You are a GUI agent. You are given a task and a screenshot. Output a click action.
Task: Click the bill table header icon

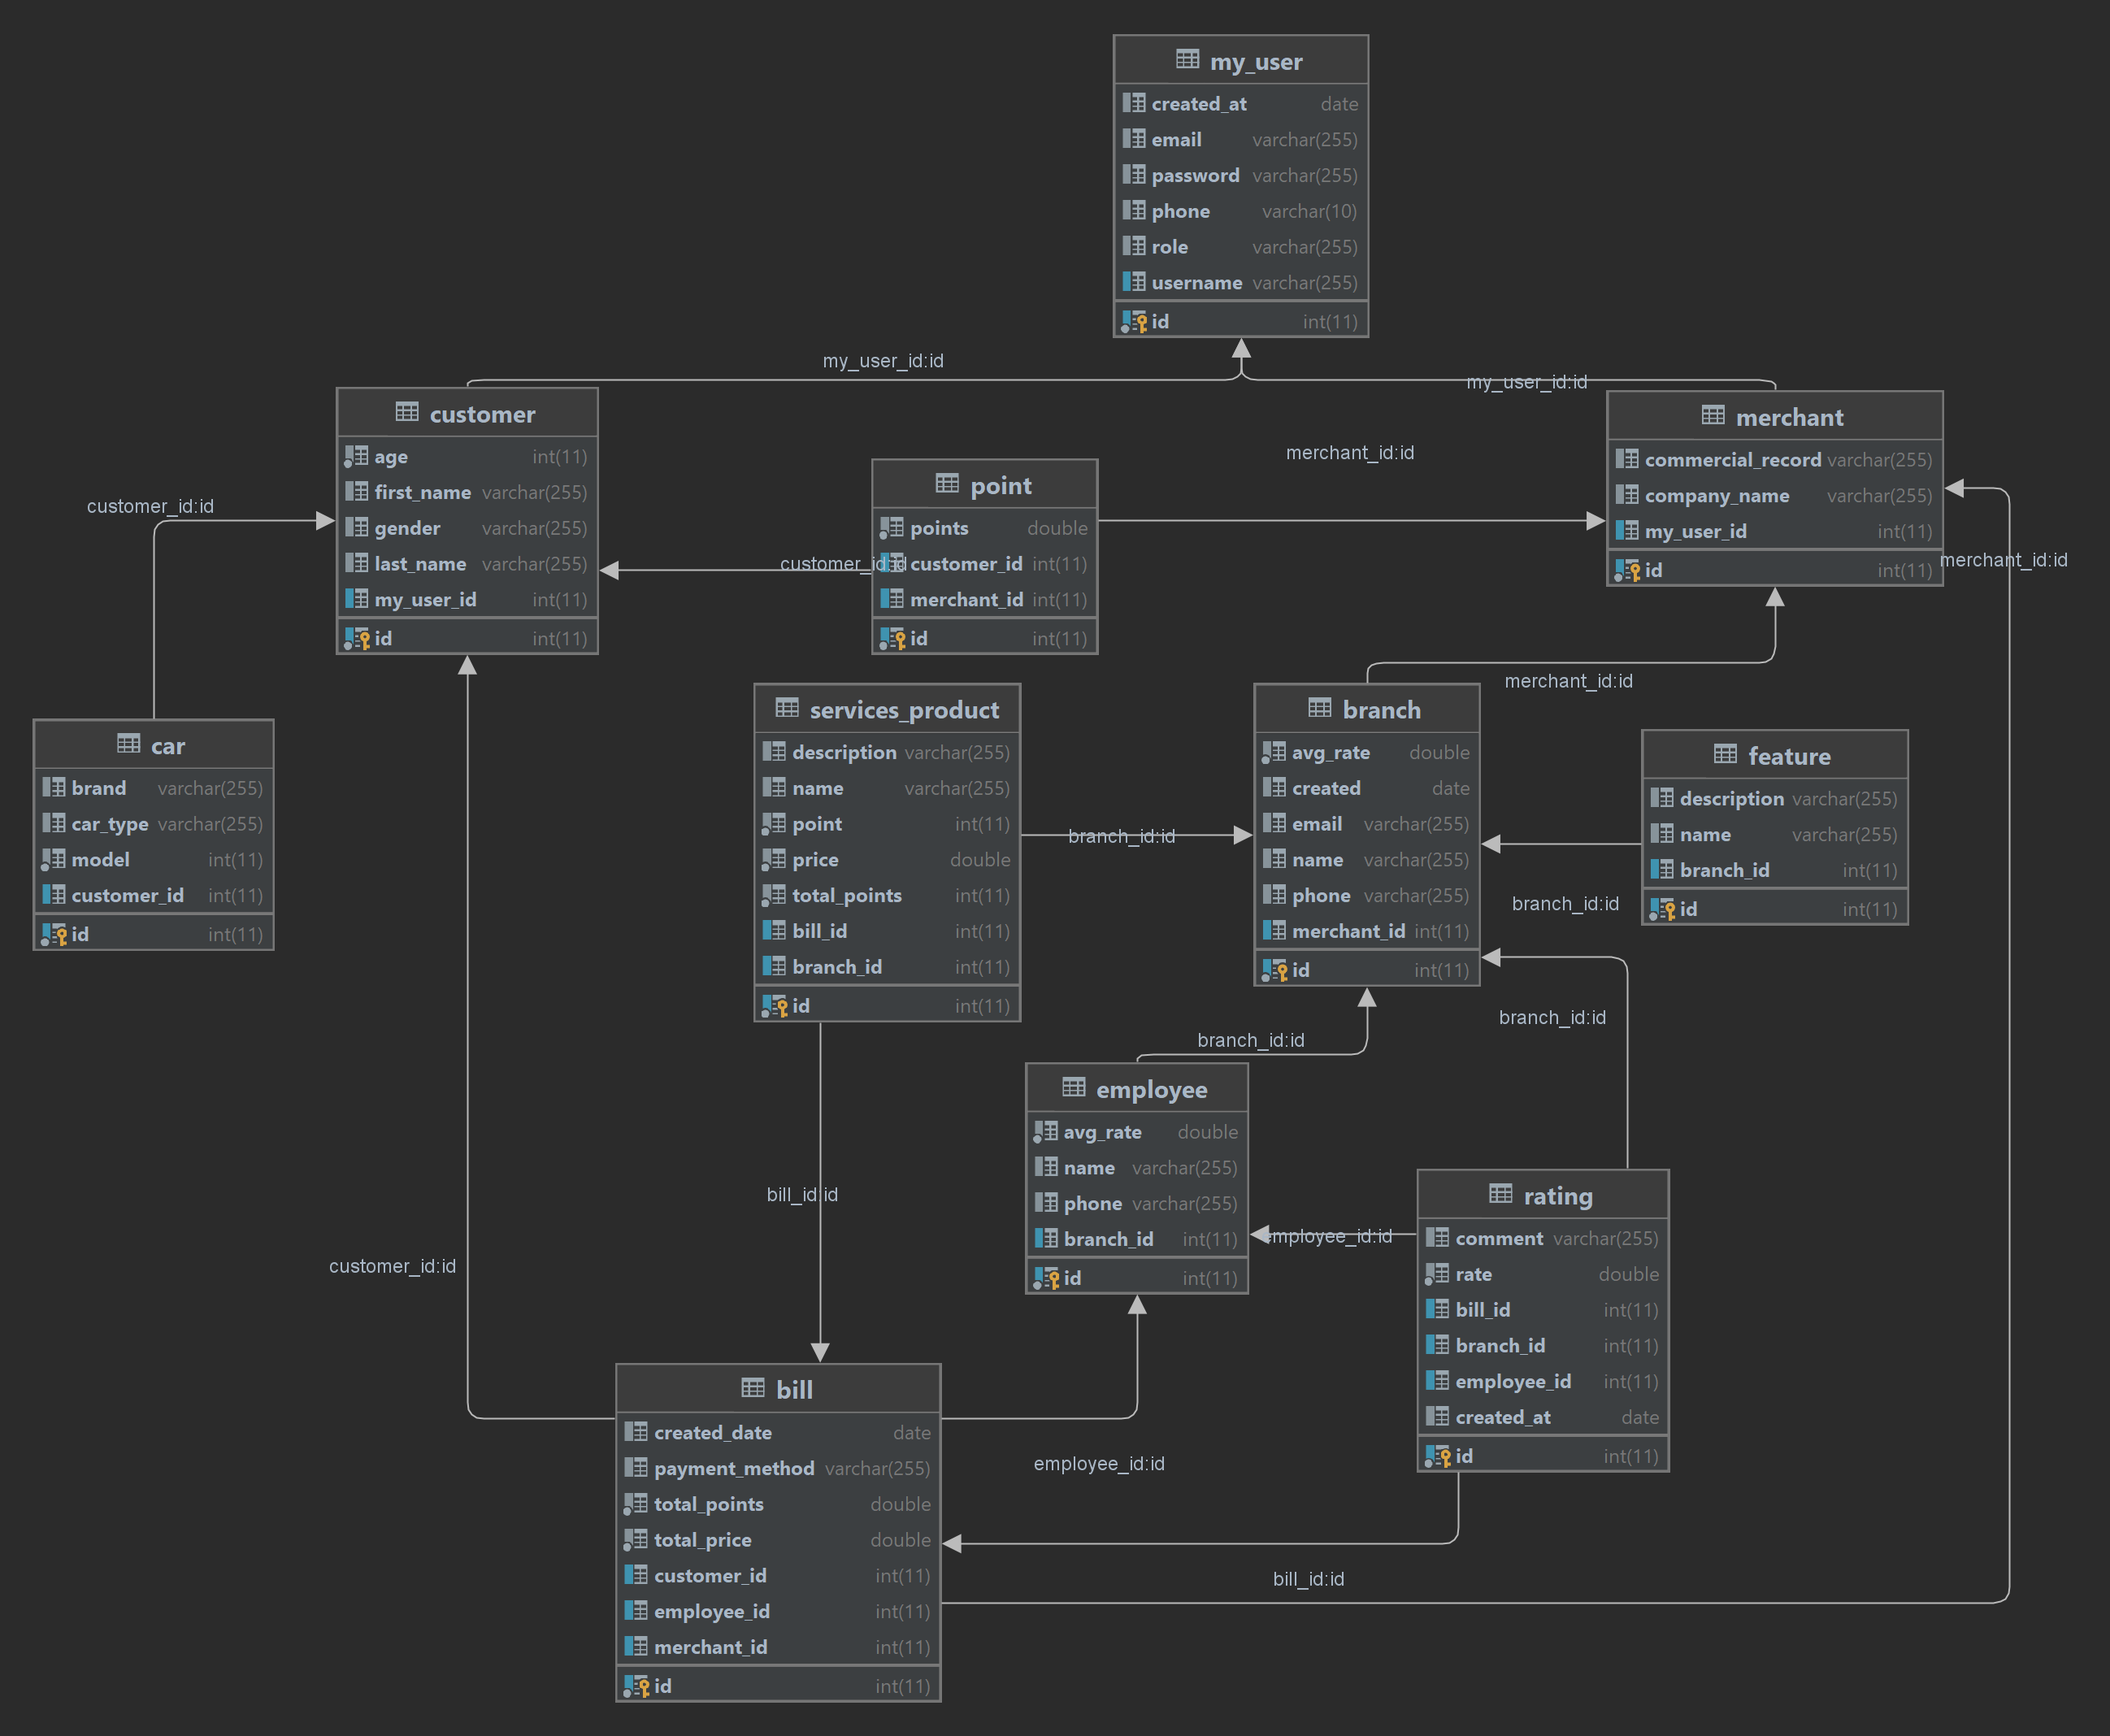(753, 1388)
